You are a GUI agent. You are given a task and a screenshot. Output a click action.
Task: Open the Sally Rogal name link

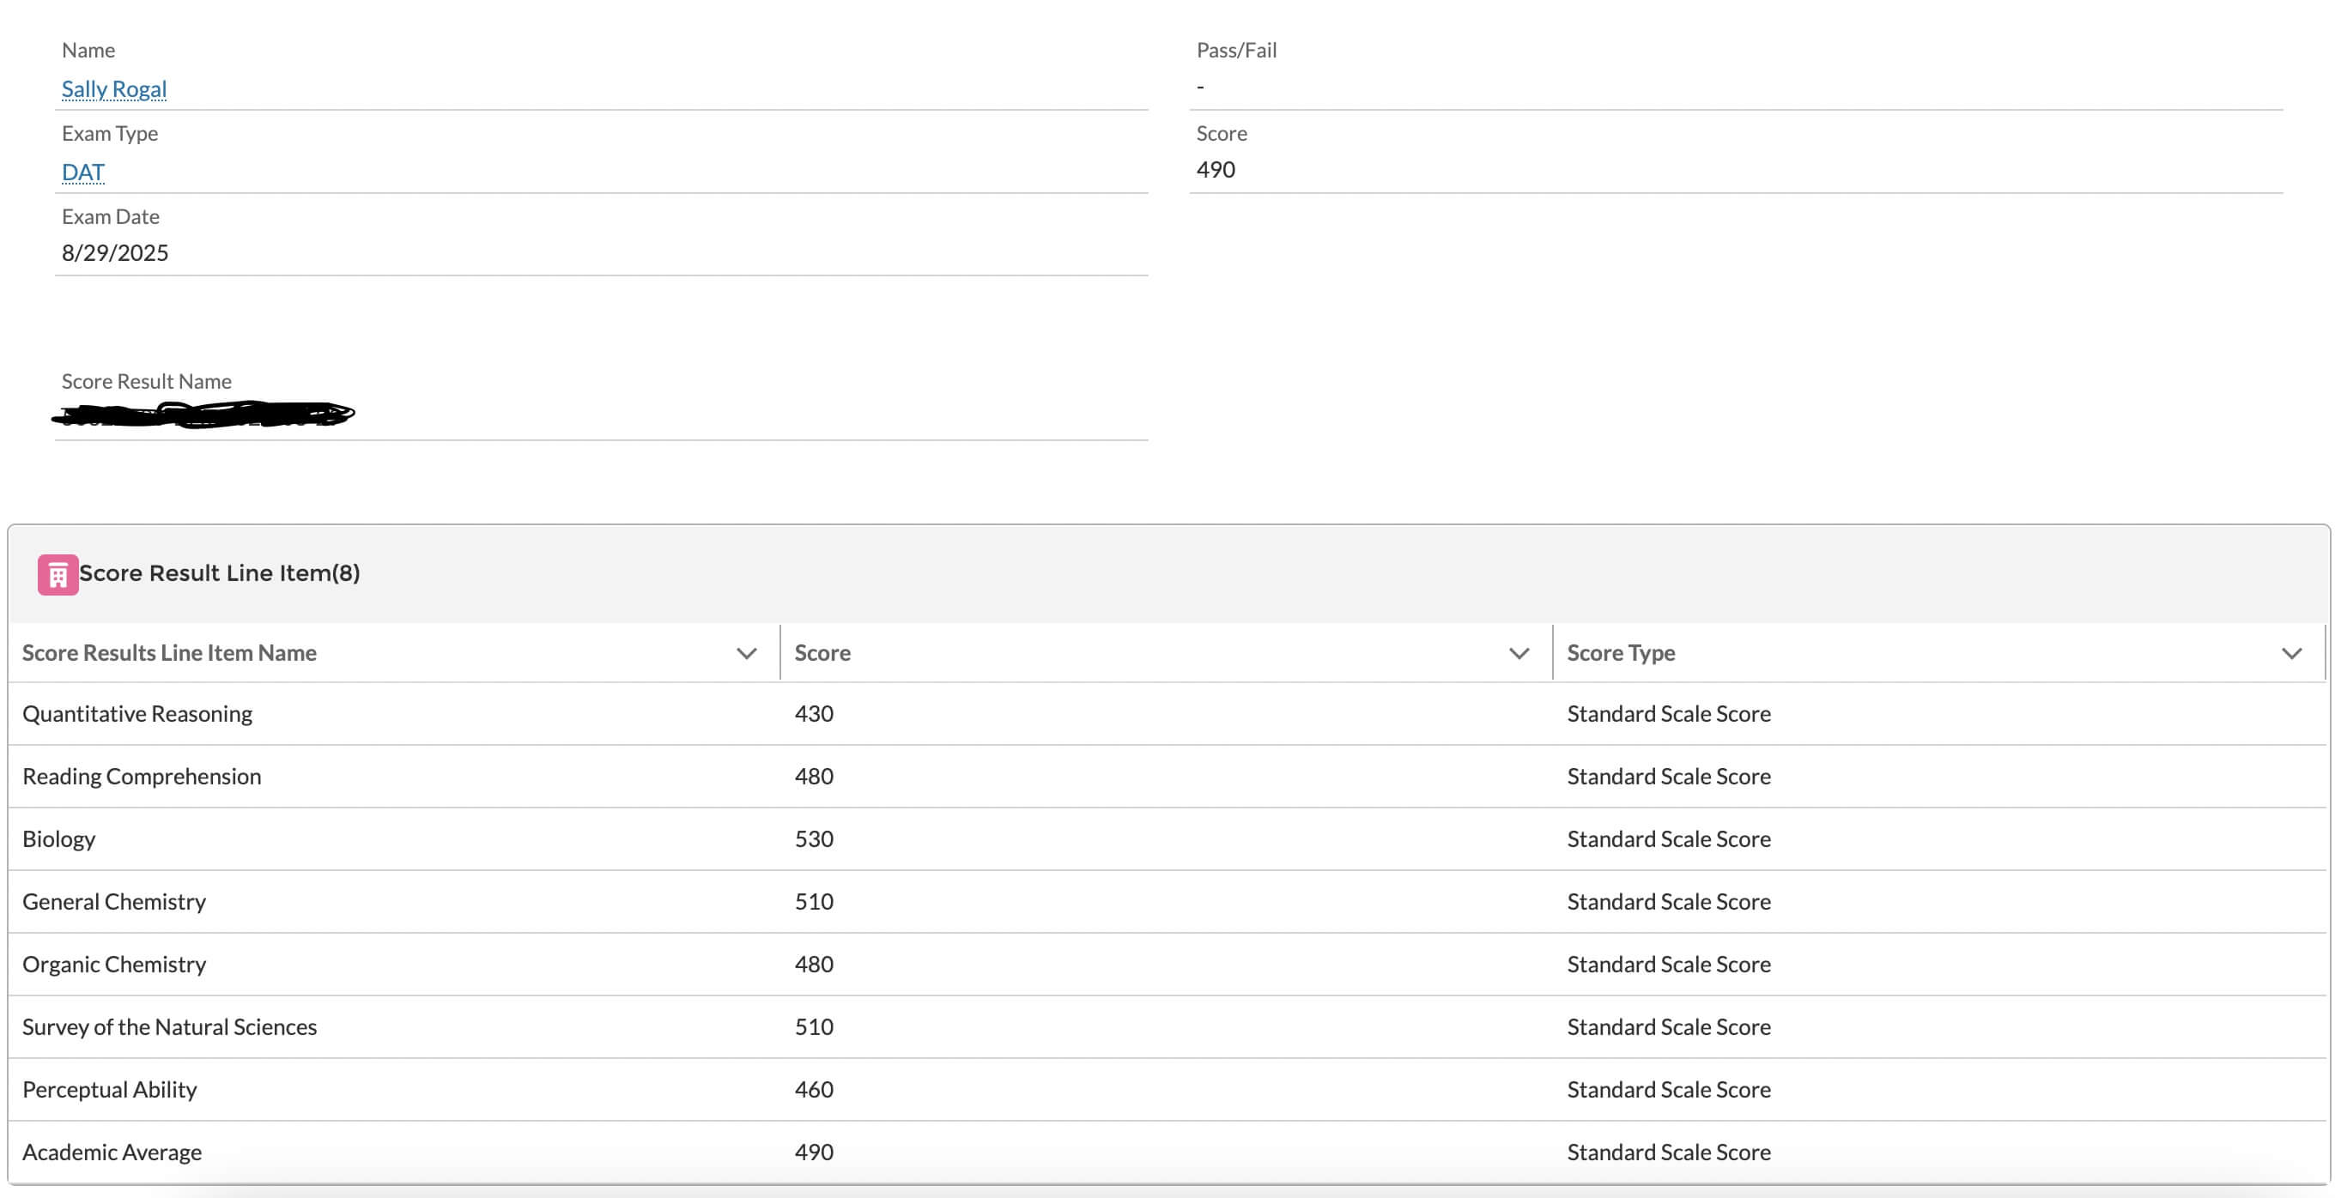click(114, 88)
